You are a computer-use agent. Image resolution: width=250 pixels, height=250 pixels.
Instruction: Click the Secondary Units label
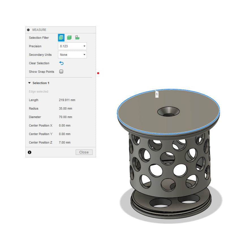click(40, 55)
